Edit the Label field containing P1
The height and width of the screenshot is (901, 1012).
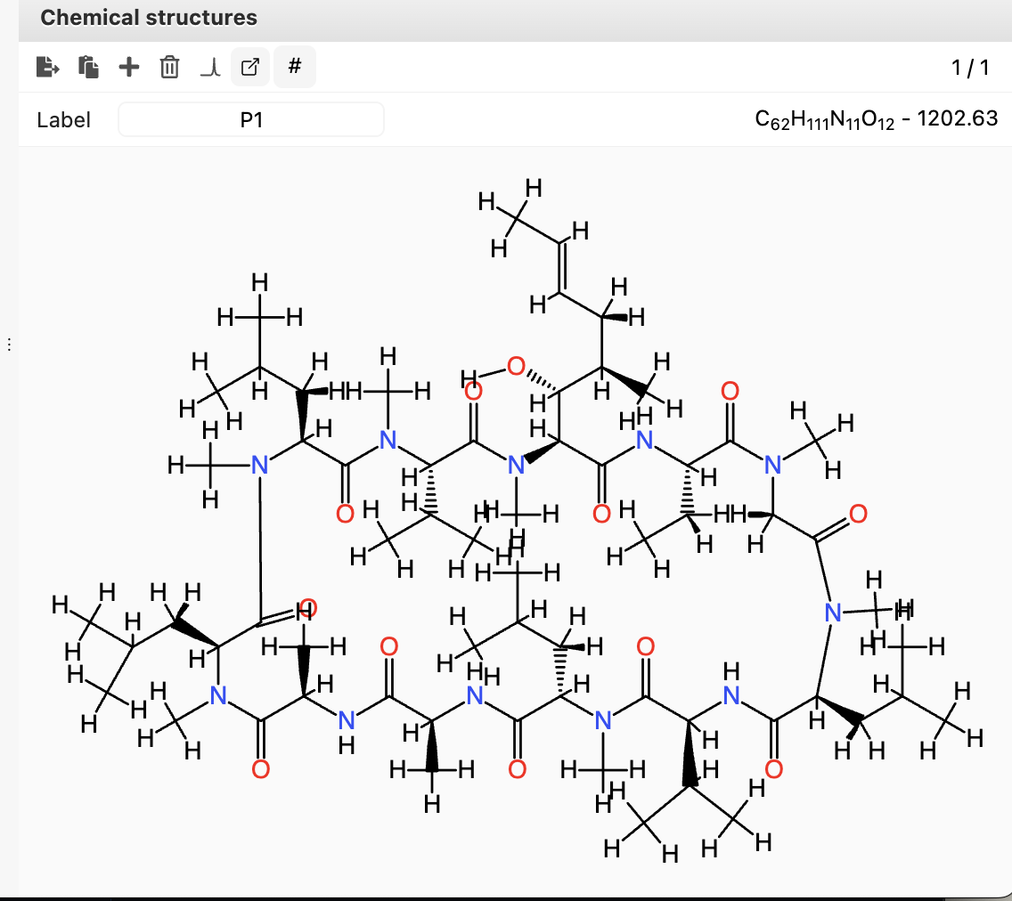[x=250, y=118]
